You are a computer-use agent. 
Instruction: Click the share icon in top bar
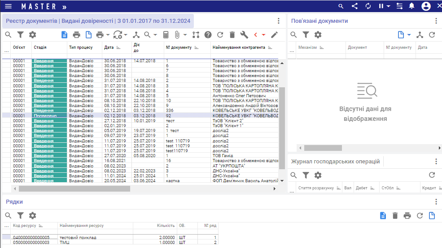point(354,6)
